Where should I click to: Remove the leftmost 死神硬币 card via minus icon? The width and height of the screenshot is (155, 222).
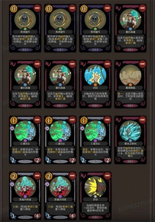point(37,8)
